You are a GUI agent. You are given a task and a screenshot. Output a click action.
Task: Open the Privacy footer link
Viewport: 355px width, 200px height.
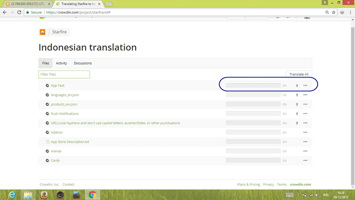(268, 184)
